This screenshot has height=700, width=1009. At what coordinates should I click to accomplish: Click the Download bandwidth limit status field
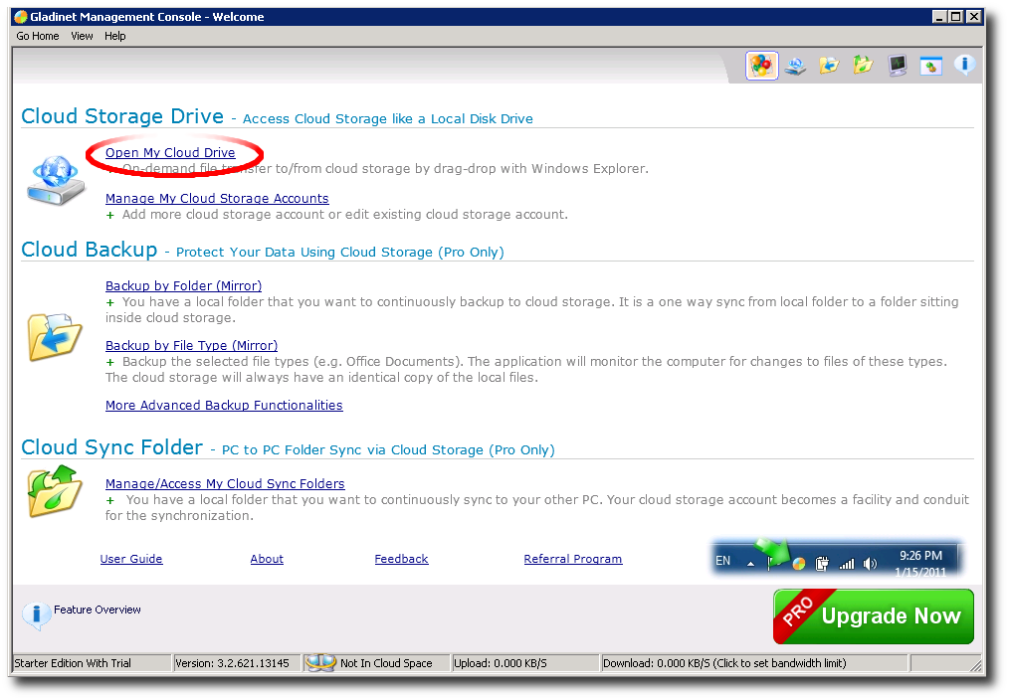[x=753, y=663]
